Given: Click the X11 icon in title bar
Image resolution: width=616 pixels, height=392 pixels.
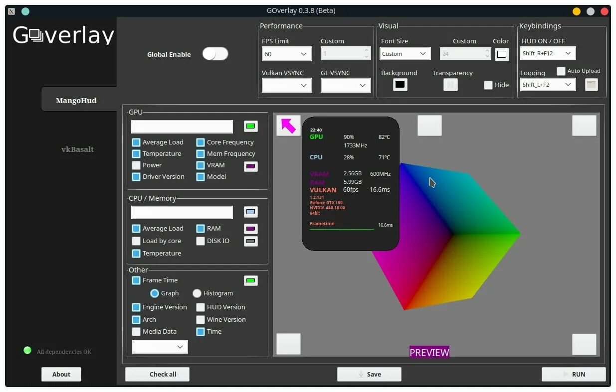Looking at the screenshot, I should click(x=12, y=11).
